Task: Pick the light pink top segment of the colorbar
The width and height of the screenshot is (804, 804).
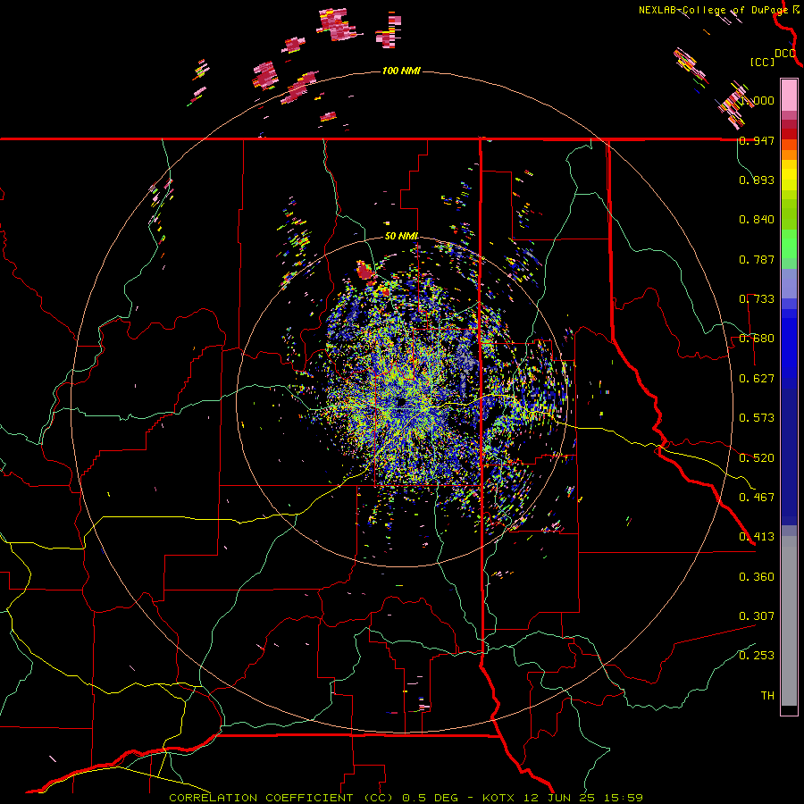Action: pyautogui.click(x=789, y=95)
